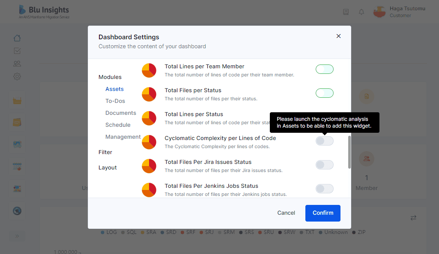Screen dimensions: 439x254
Task: Open the To-Dos checkbox icon in sidebar
Action: click(x=17, y=51)
